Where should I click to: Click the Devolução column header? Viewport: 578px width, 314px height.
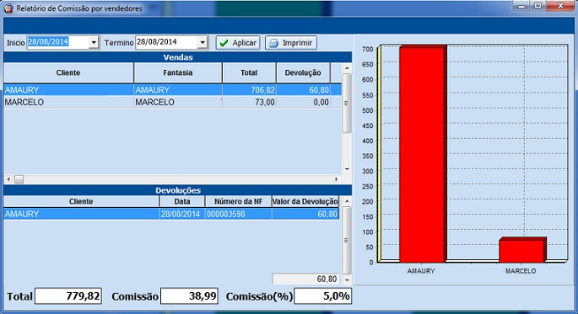[x=303, y=72]
